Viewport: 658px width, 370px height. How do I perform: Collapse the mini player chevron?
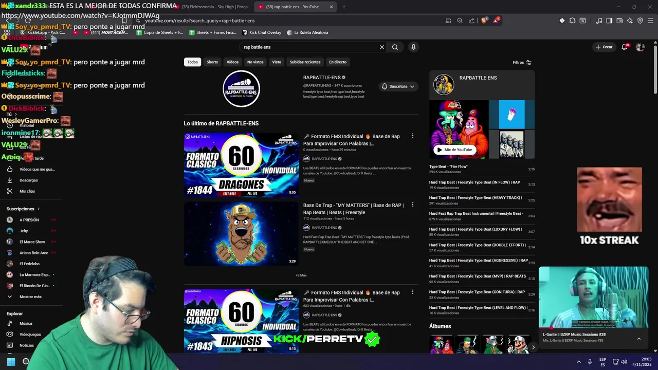(x=639, y=339)
